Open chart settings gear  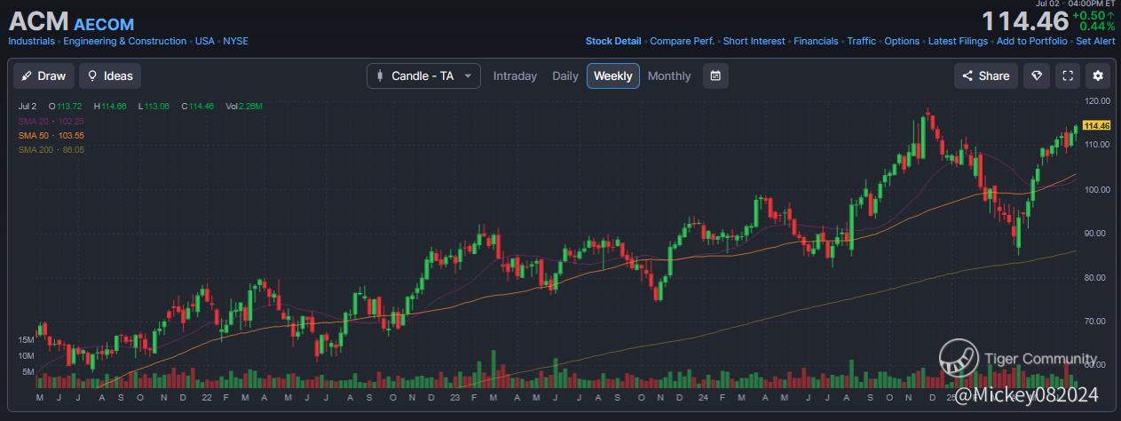point(1099,76)
